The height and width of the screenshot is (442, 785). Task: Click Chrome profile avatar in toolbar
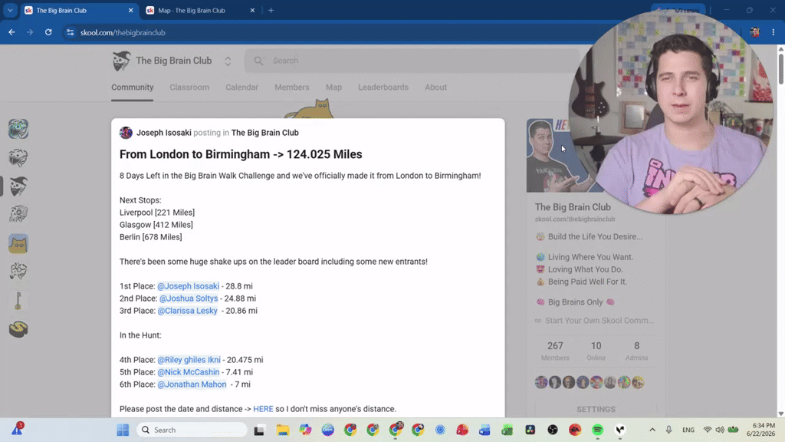[755, 32]
